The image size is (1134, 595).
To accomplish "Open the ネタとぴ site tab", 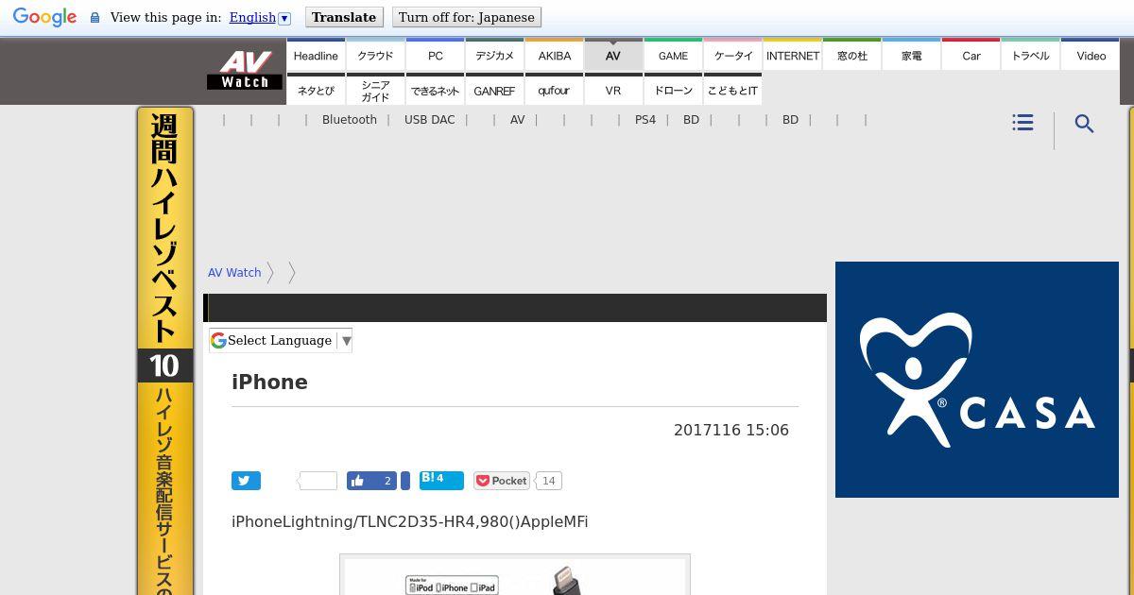I will click(316, 91).
